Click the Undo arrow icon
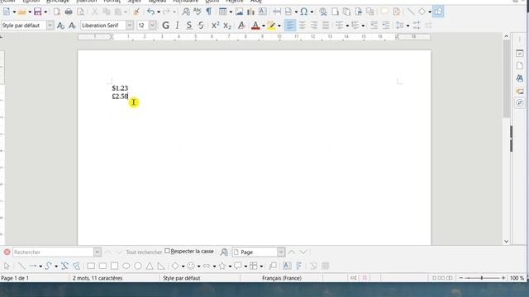Viewport: 529px width, 297px height. coord(150,12)
